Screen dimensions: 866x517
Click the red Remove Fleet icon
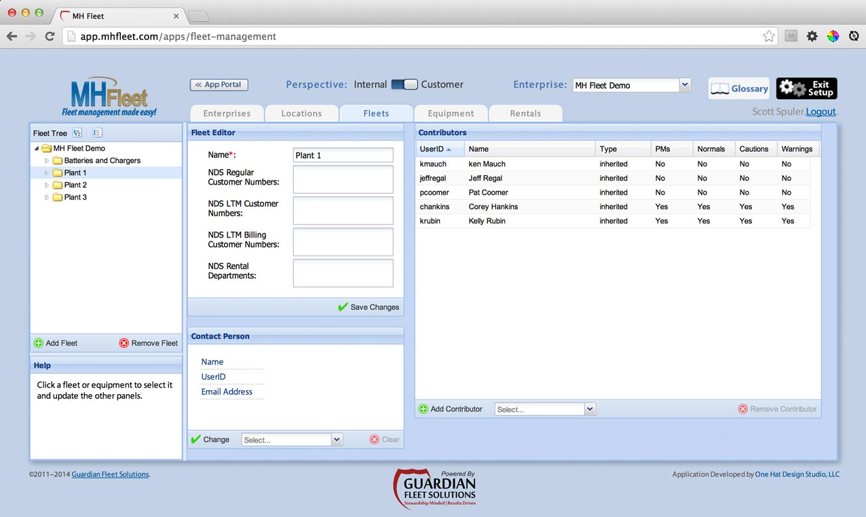(x=124, y=343)
